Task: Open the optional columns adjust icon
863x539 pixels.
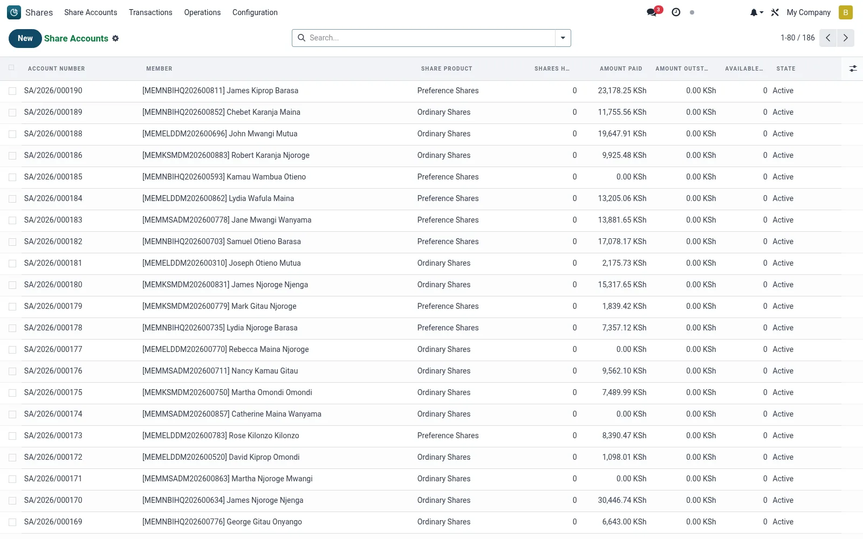Action: coord(853,68)
